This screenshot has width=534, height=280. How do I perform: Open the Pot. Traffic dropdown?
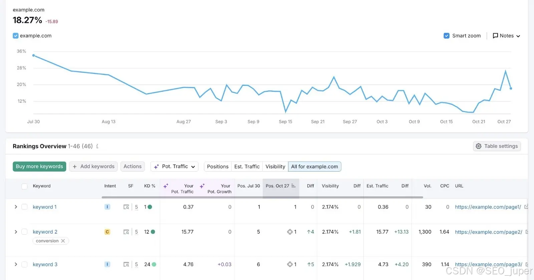pos(175,167)
